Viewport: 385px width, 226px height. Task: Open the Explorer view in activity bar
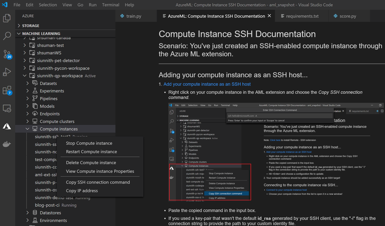(7, 18)
